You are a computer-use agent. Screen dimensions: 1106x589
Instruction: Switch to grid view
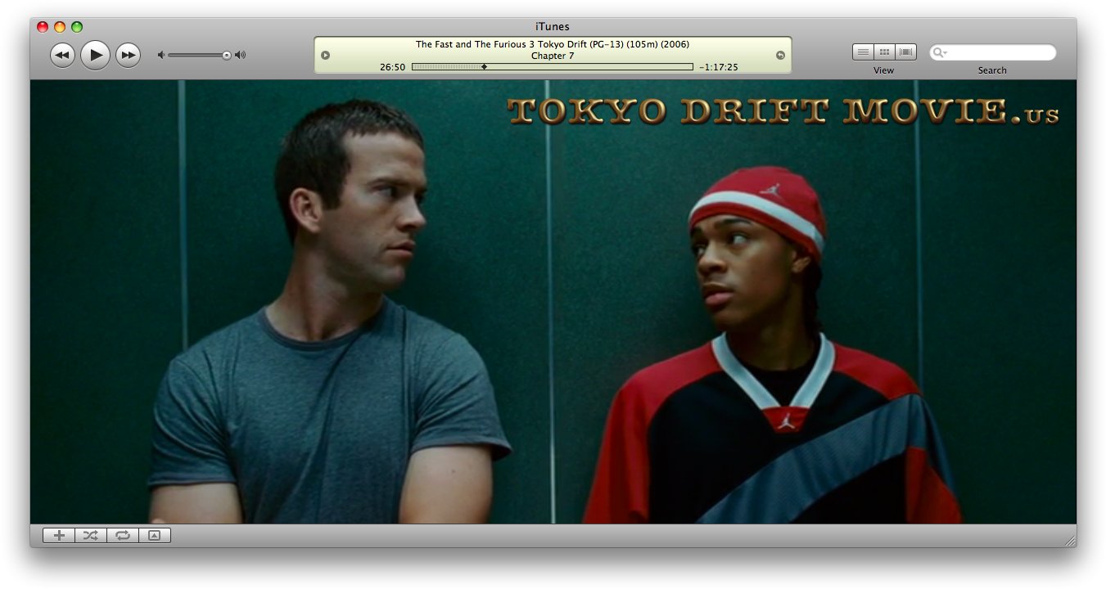(884, 52)
